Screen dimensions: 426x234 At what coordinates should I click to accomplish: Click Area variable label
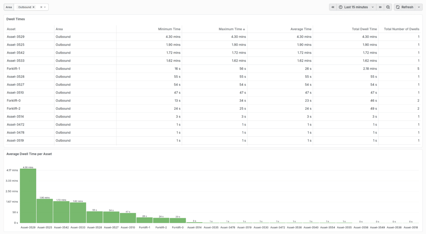click(x=9, y=7)
